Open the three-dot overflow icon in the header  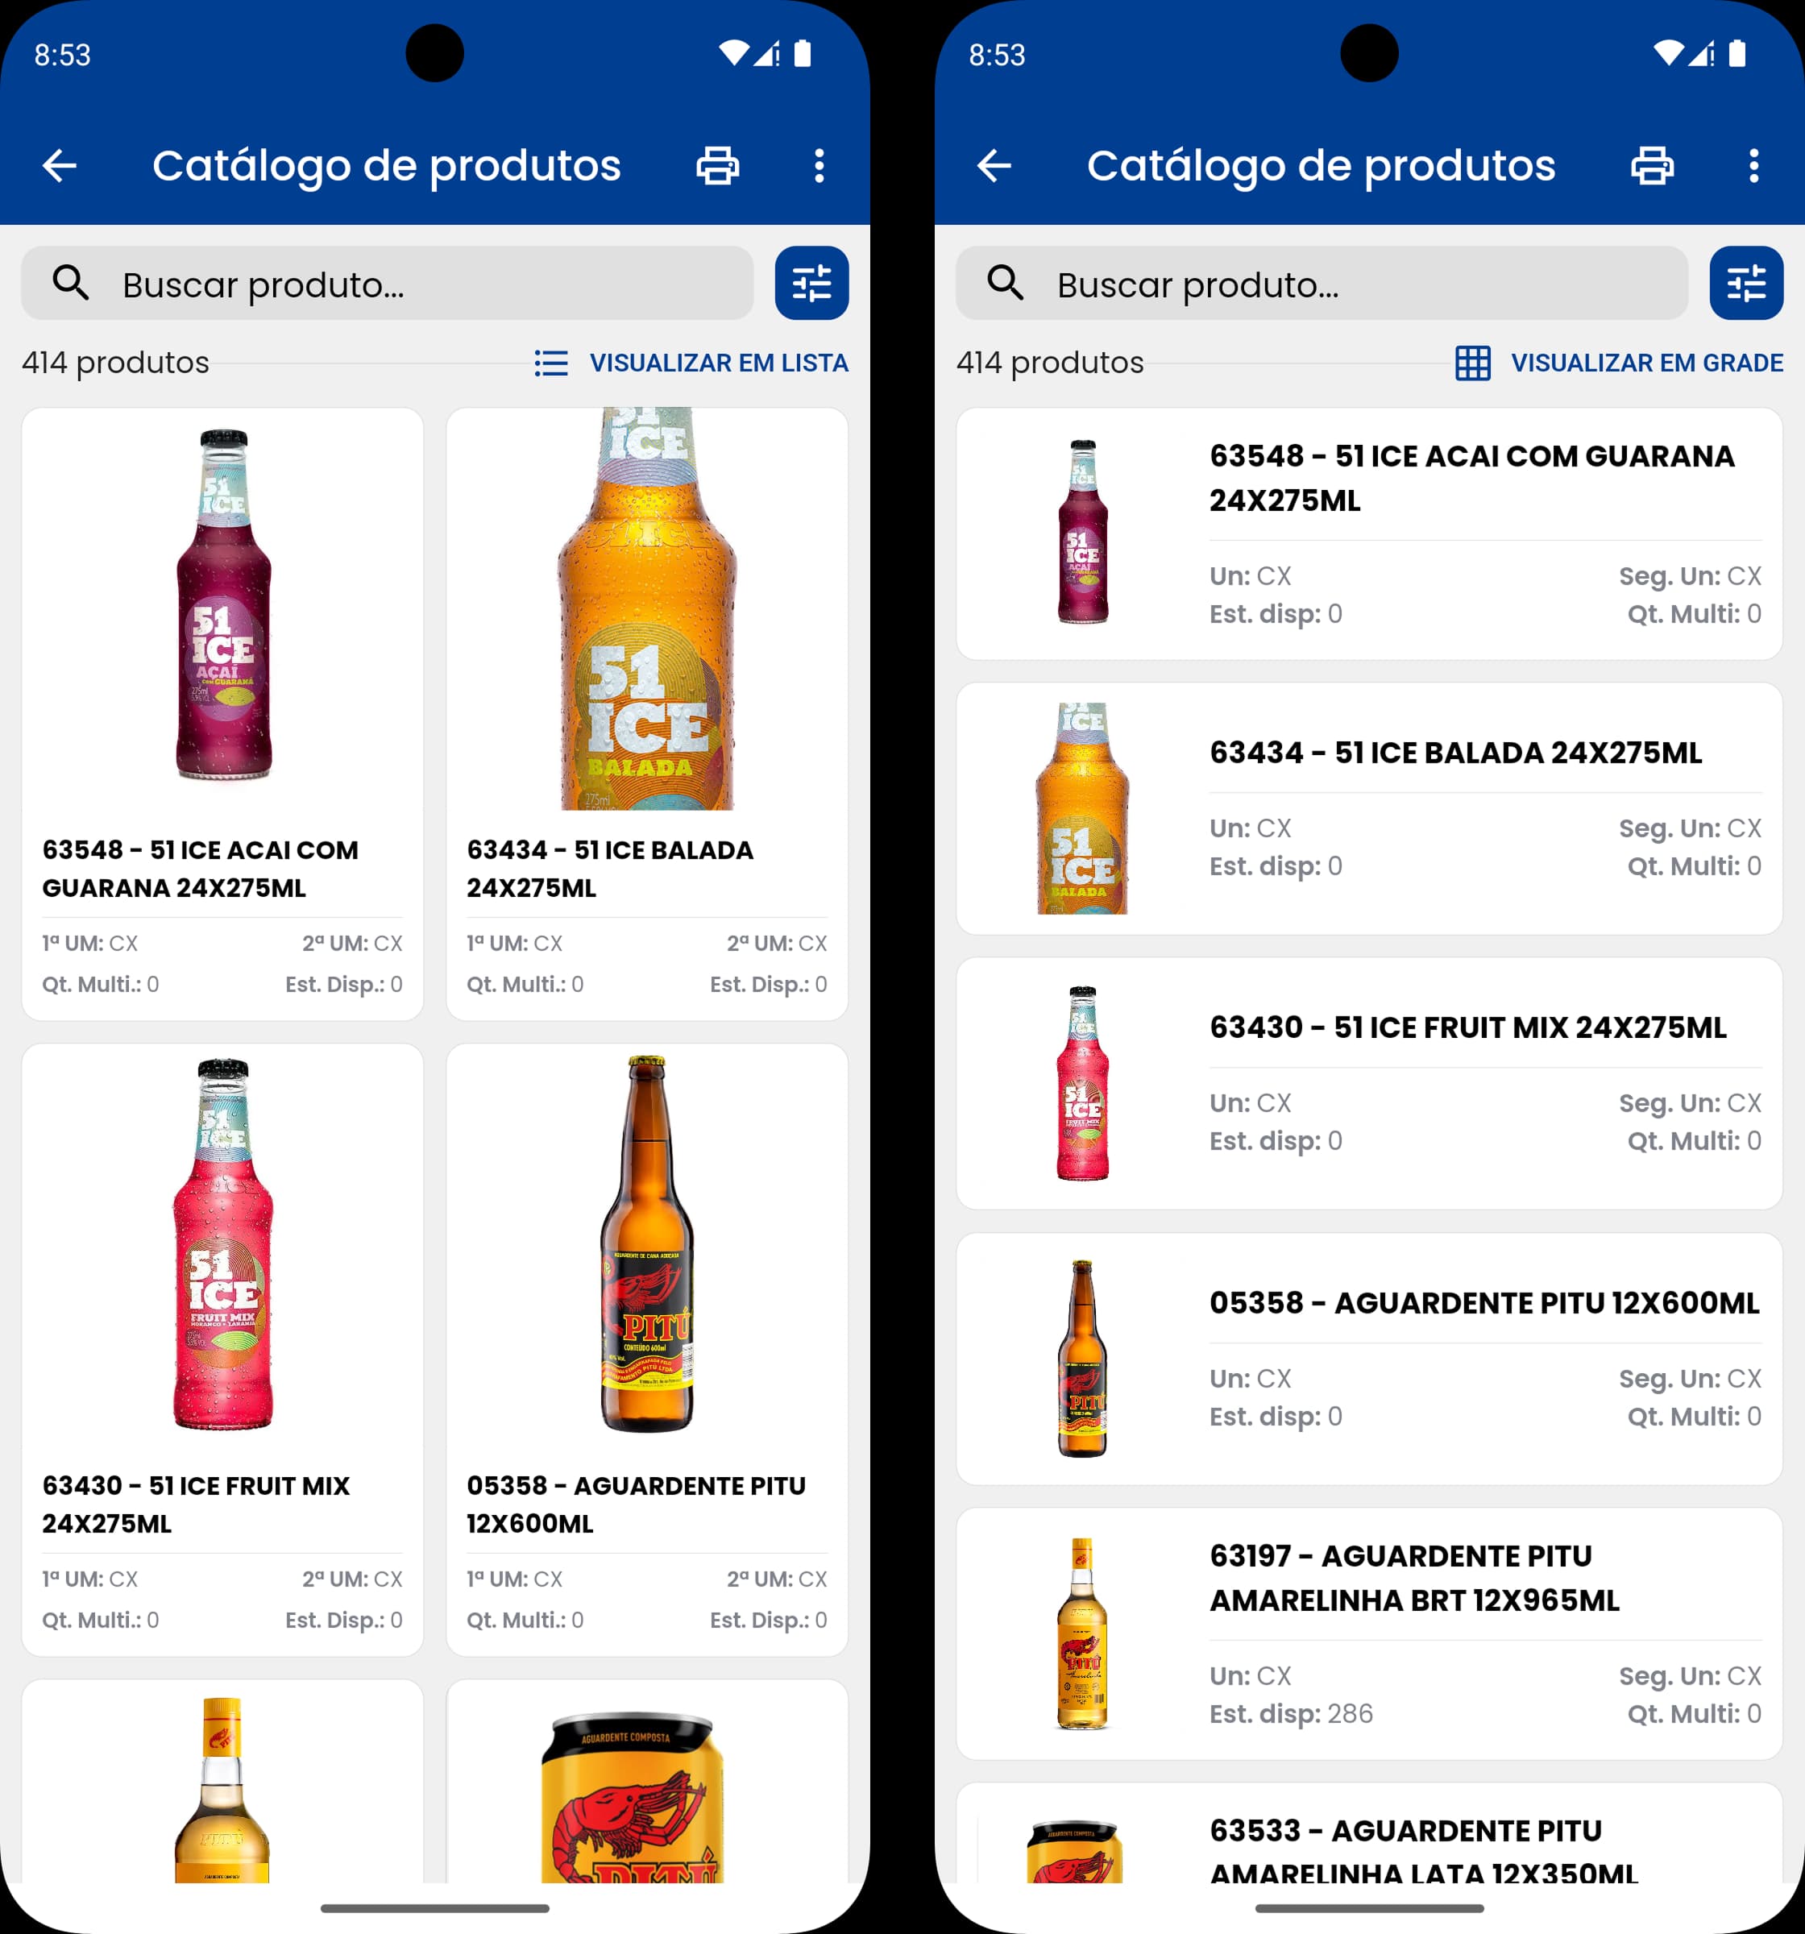[x=819, y=165]
